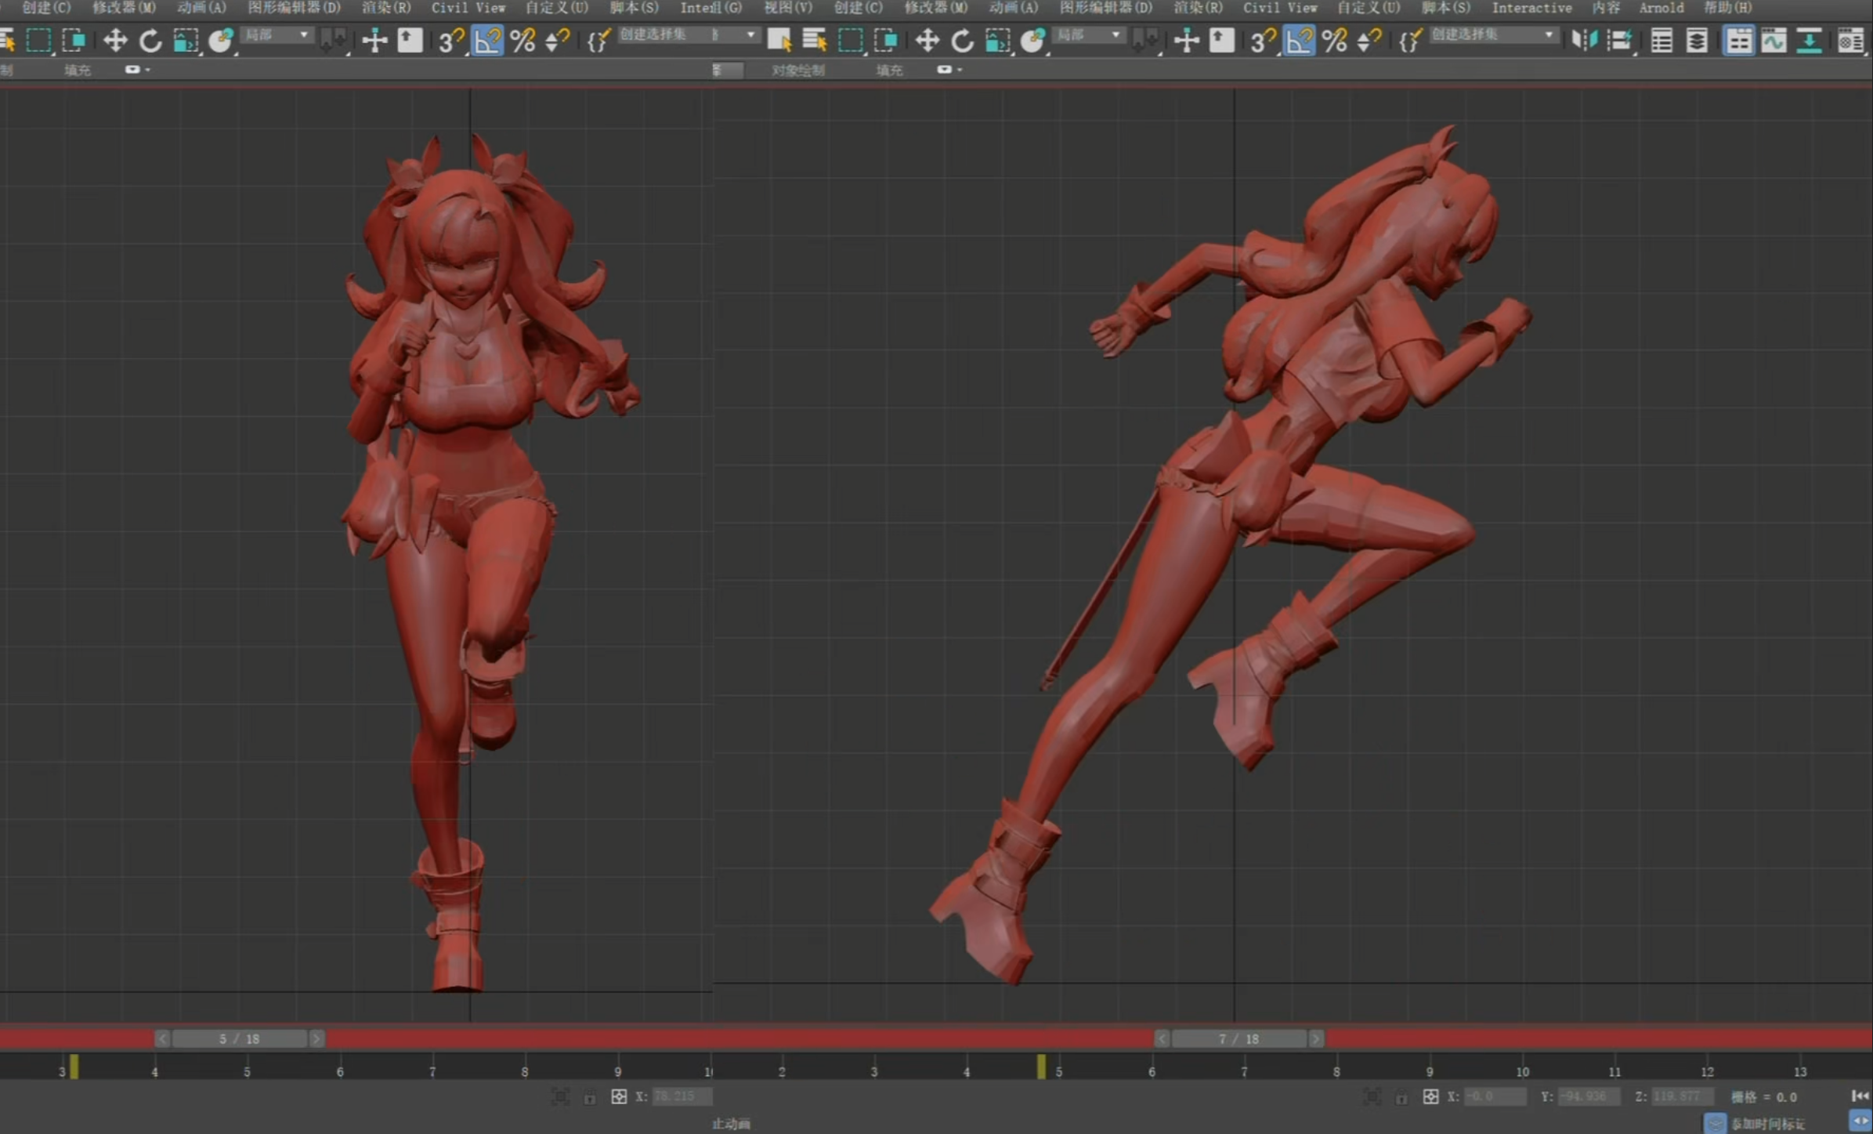
Task: Open the Curve Editor
Action: pyautogui.click(x=1774, y=40)
